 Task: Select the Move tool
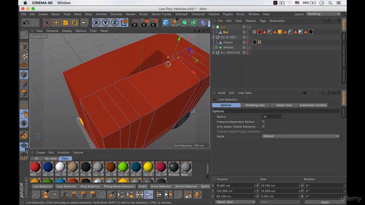56,23
